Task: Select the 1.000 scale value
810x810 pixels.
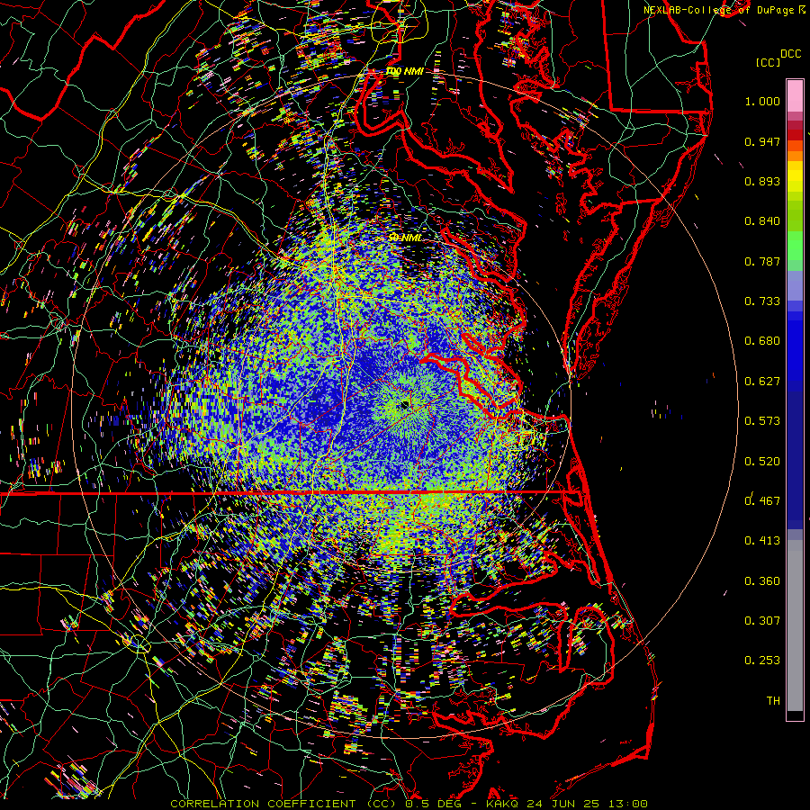Action: pyautogui.click(x=762, y=101)
